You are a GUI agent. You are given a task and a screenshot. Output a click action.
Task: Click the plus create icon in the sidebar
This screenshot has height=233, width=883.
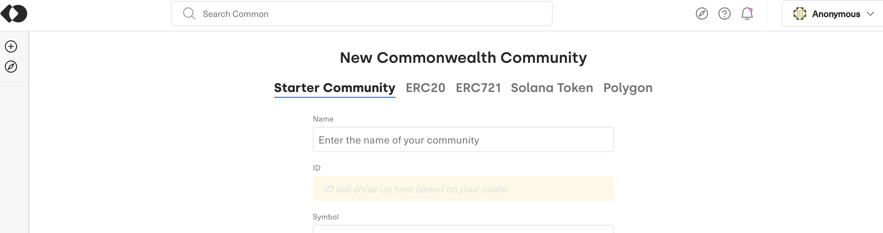coord(11,46)
